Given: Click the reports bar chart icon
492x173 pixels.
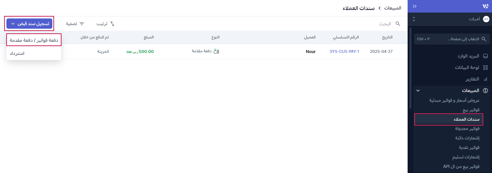Looking at the screenshot, I should tap(485, 79).
